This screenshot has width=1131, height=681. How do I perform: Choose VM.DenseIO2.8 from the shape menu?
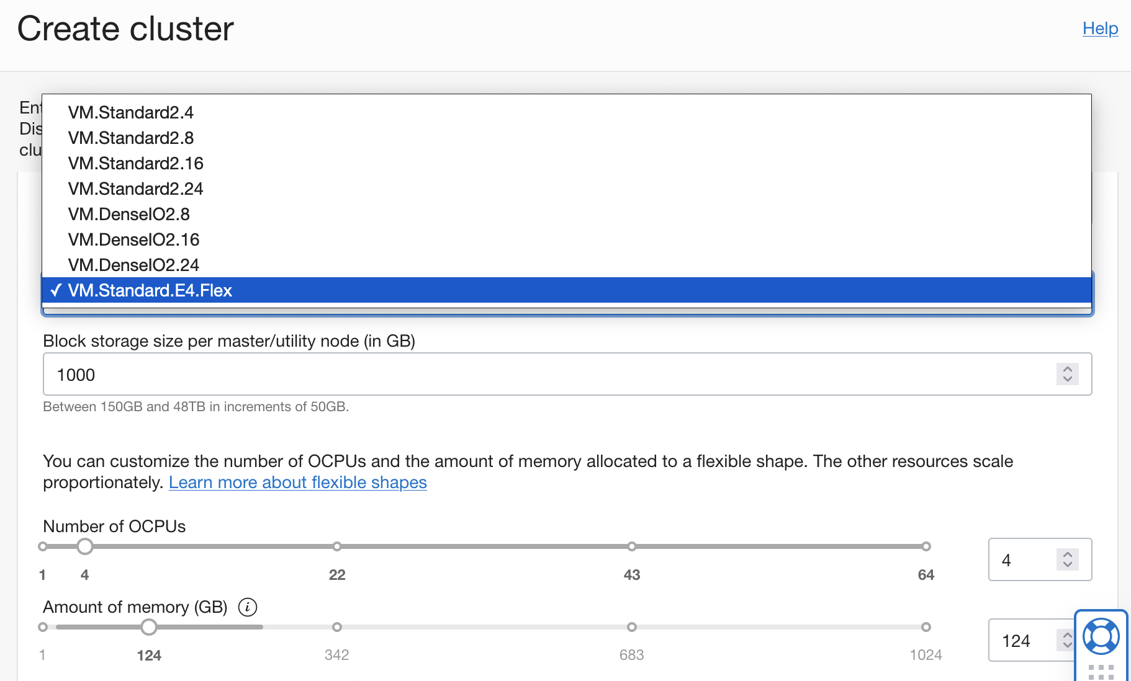click(x=129, y=214)
